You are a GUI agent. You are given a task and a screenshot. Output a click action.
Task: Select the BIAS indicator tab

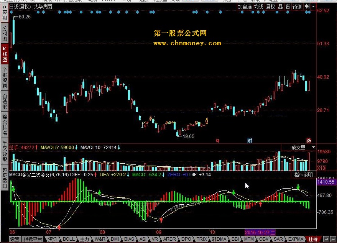pyautogui.click(x=129, y=239)
